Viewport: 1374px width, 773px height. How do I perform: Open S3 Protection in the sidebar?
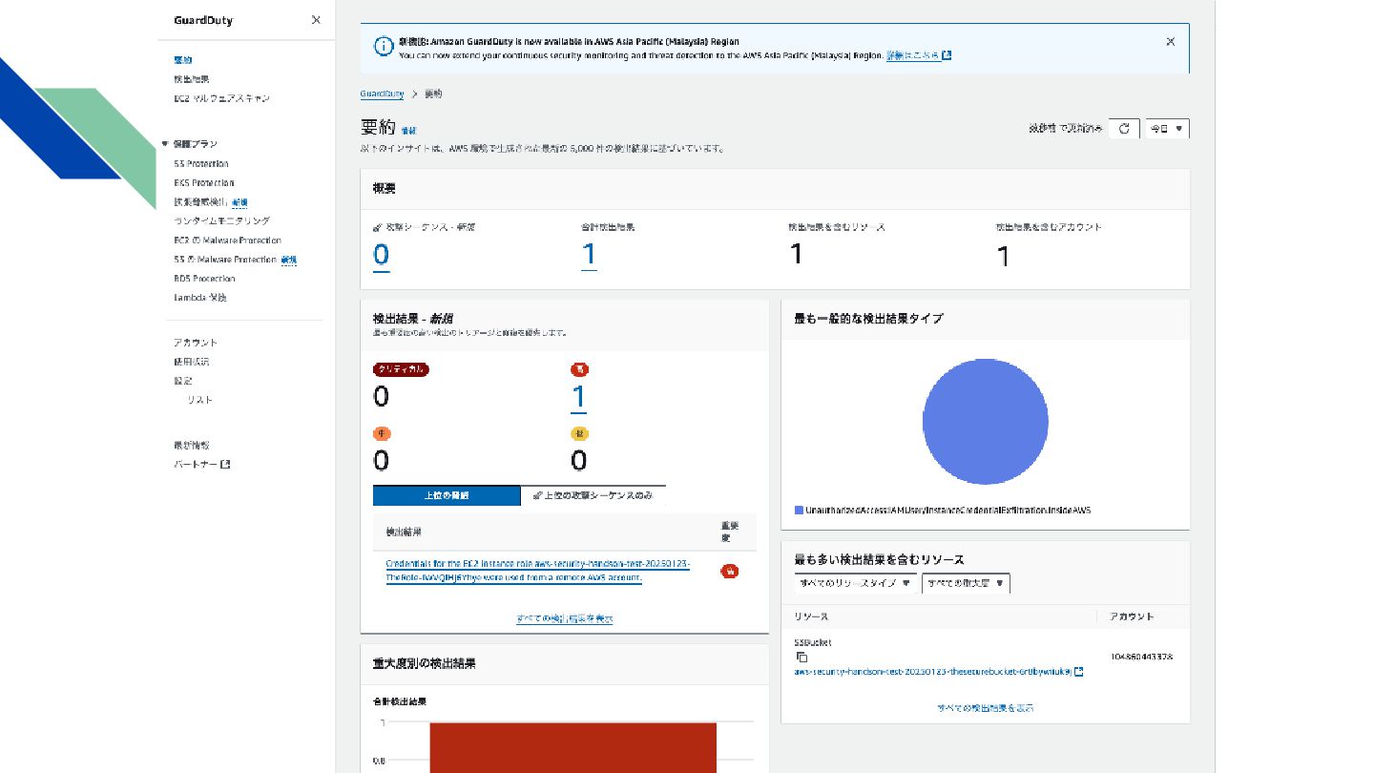tap(201, 163)
